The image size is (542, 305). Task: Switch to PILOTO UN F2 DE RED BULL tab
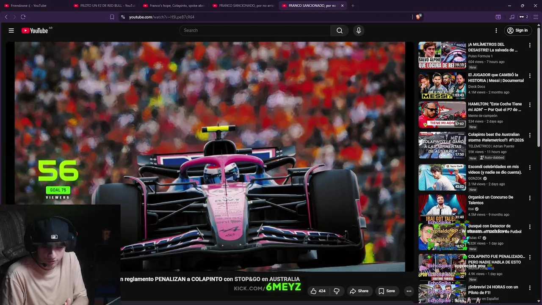(104, 6)
